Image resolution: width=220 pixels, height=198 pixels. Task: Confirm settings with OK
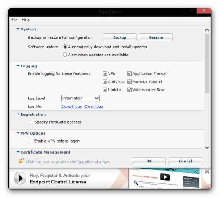click(x=149, y=161)
